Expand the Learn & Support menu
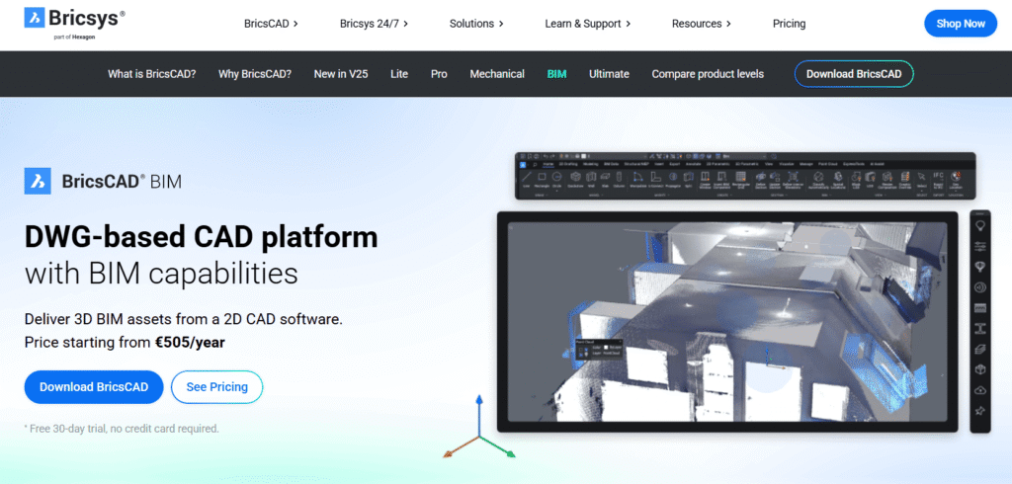This screenshot has width=1012, height=484. 587,24
